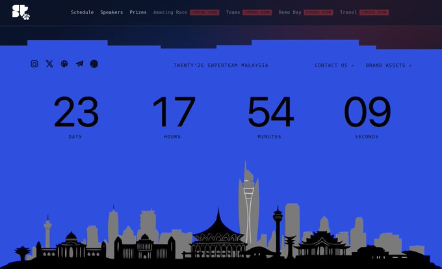Click the Contact Us link
Viewport: 442px width, 269px height.
pos(334,65)
